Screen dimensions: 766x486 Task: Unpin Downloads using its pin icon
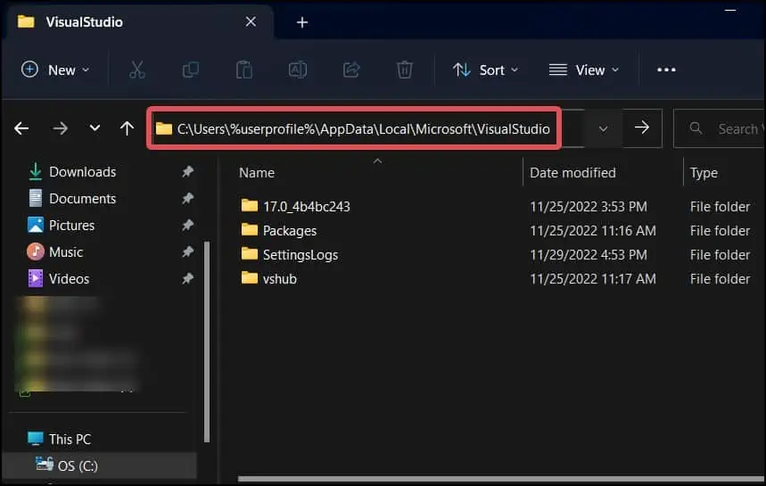[187, 171]
